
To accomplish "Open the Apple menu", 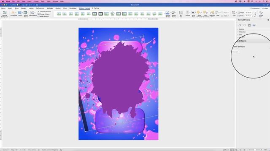I will click(x=3, y=1).
